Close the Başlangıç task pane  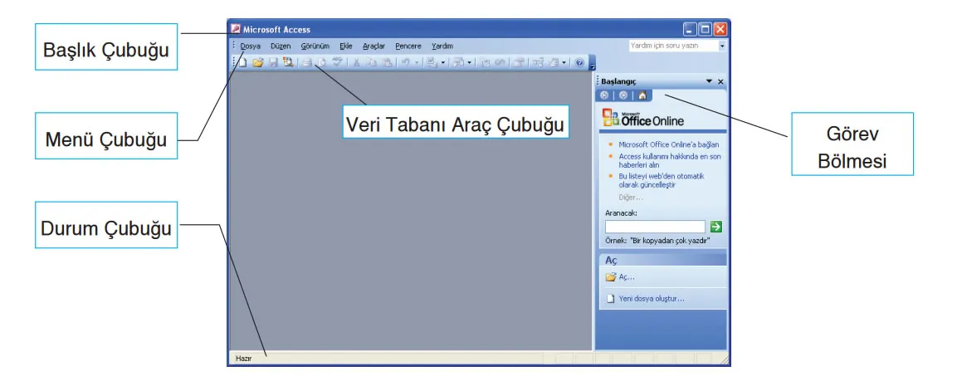tap(720, 81)
